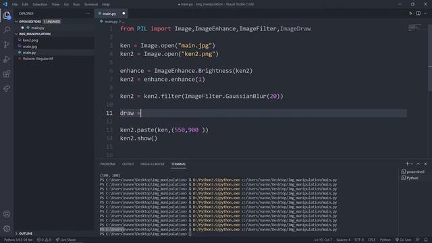Click Go Live in status bar
This screenshot has width=432, height=243.
(x=403, y=240)
